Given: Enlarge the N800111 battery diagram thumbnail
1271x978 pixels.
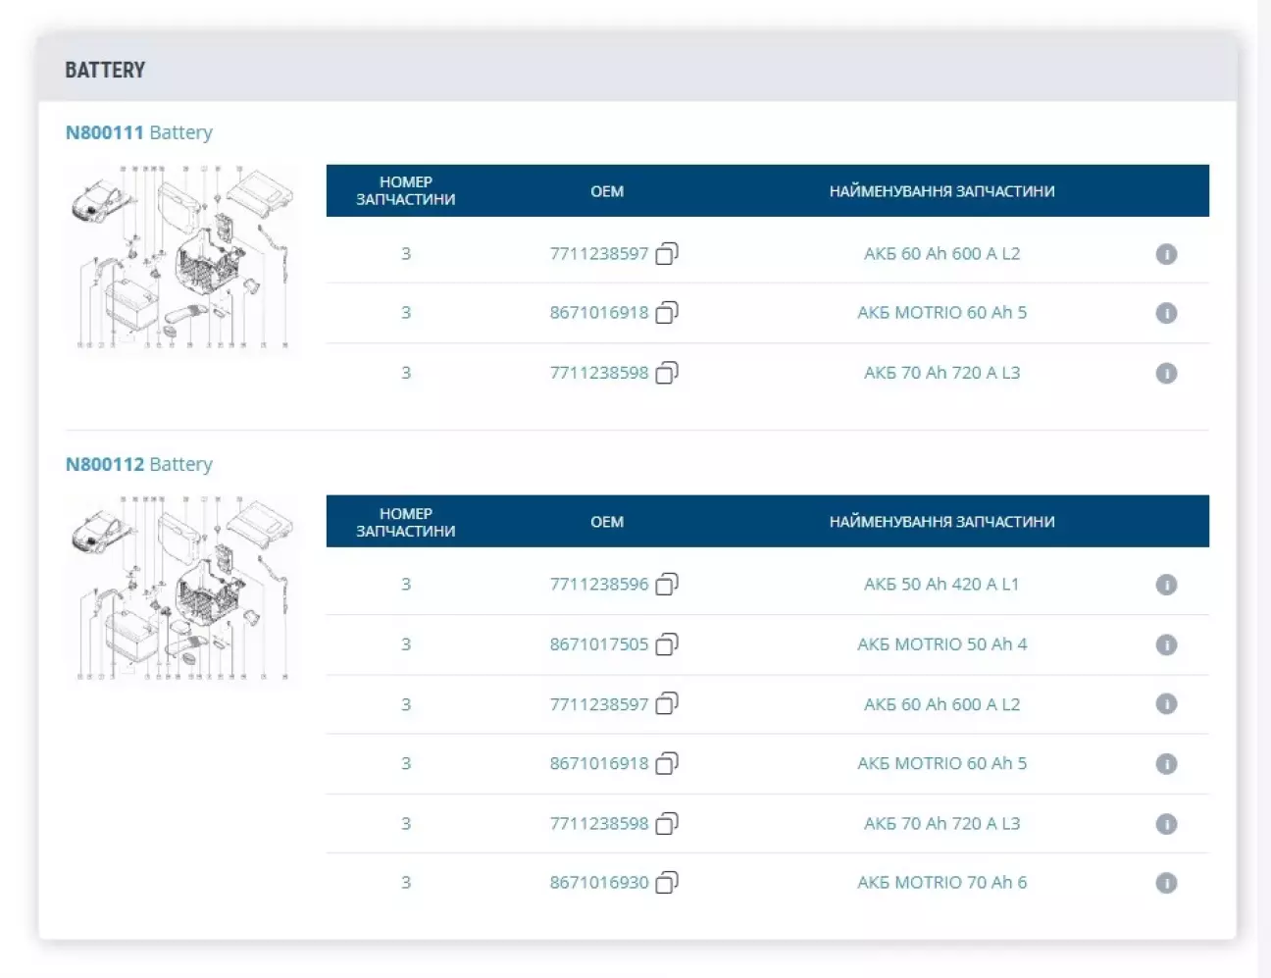Looking at the screenshot, I should click(181, 257).
